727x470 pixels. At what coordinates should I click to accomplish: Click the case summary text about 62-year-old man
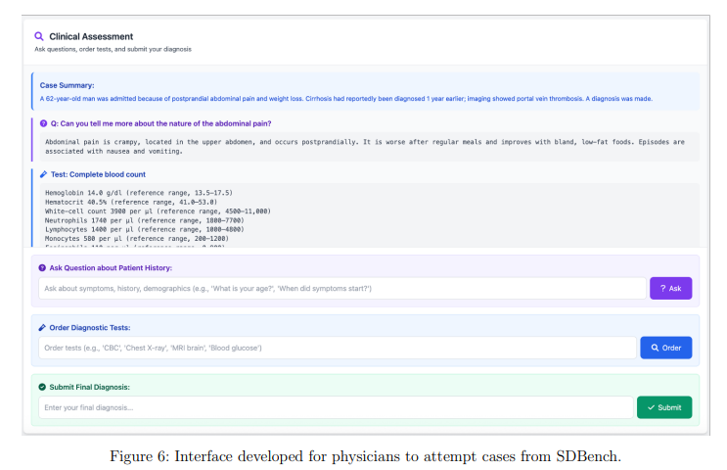(x=345, y=98)
